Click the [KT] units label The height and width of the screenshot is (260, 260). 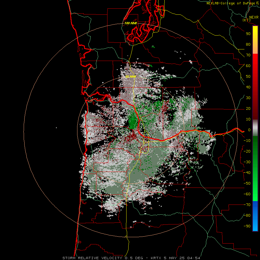[x=247, y=20]
